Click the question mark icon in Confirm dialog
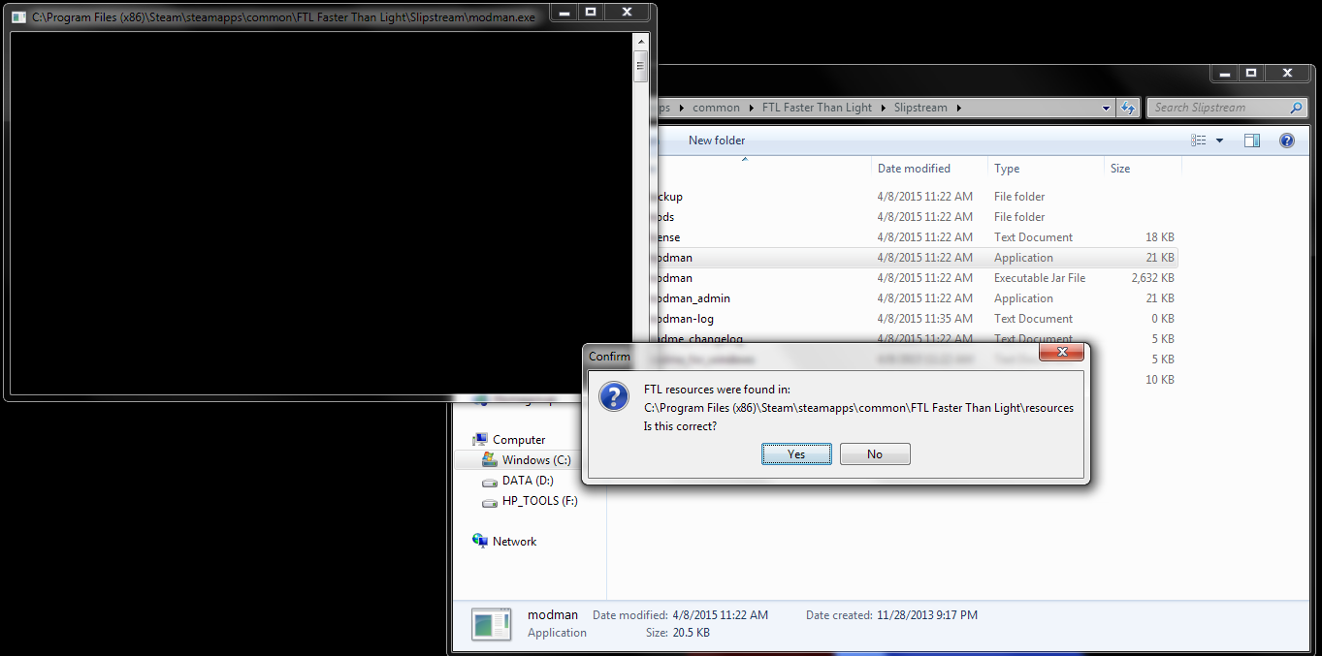 coord(614,396)
